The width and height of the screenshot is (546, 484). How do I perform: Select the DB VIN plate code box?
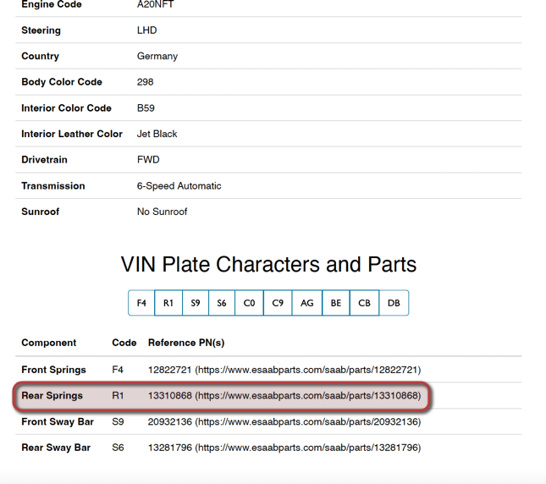tap(394, 303)
